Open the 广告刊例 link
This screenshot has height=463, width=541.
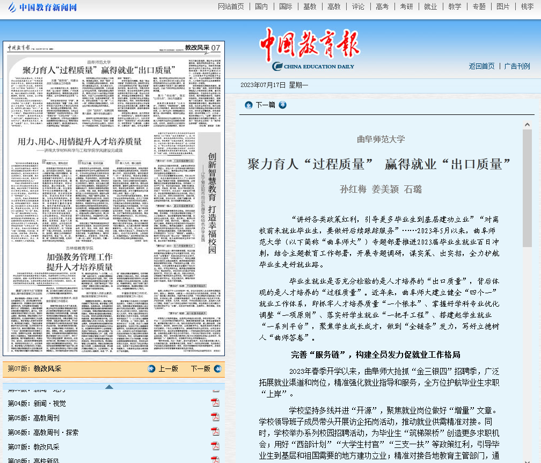coord(517,66)
